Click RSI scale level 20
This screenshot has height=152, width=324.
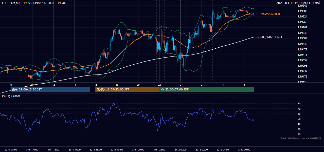(x=299, y=134)
